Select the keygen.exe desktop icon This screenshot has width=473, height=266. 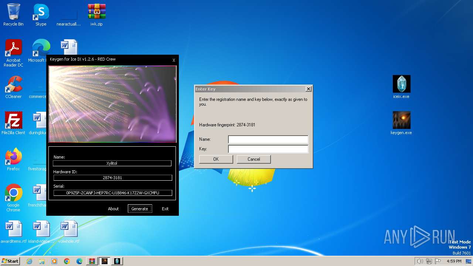401,123
